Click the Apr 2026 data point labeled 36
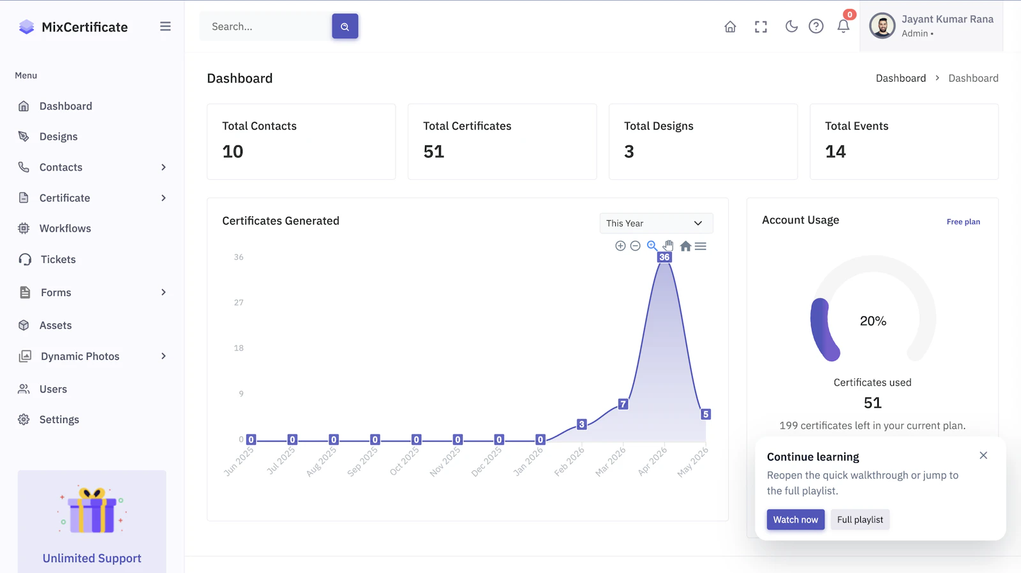 pos(664,257)
